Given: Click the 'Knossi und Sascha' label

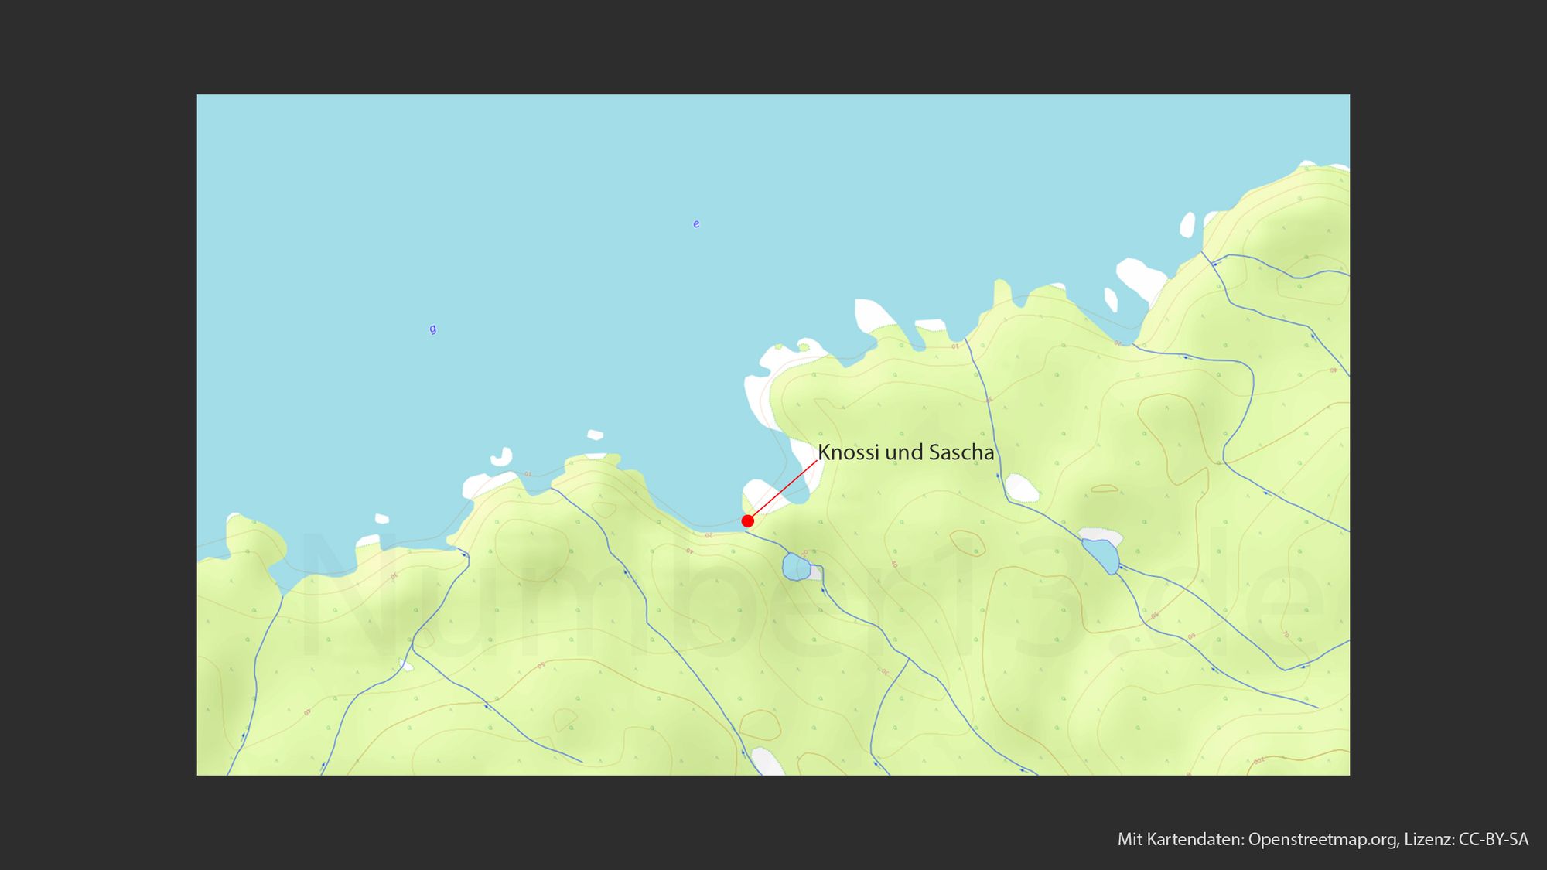Looking at the screenshot, I should (x=906, y=452).
